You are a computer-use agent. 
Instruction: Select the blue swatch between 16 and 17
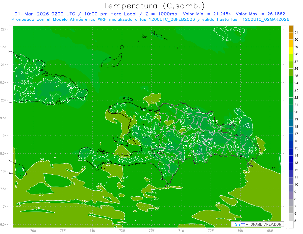click(291, 137)
